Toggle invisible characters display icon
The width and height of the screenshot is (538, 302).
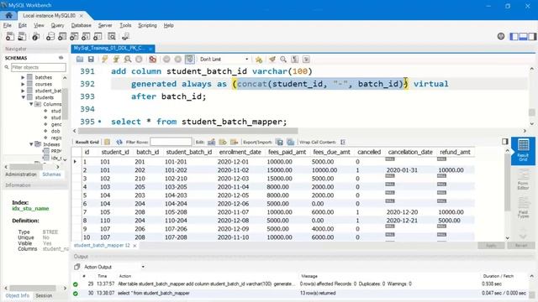click(294, 60)
